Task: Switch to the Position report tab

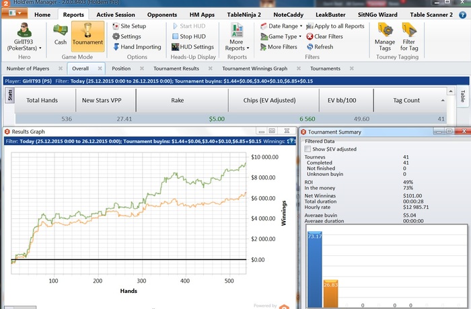Action: (121, 69)
